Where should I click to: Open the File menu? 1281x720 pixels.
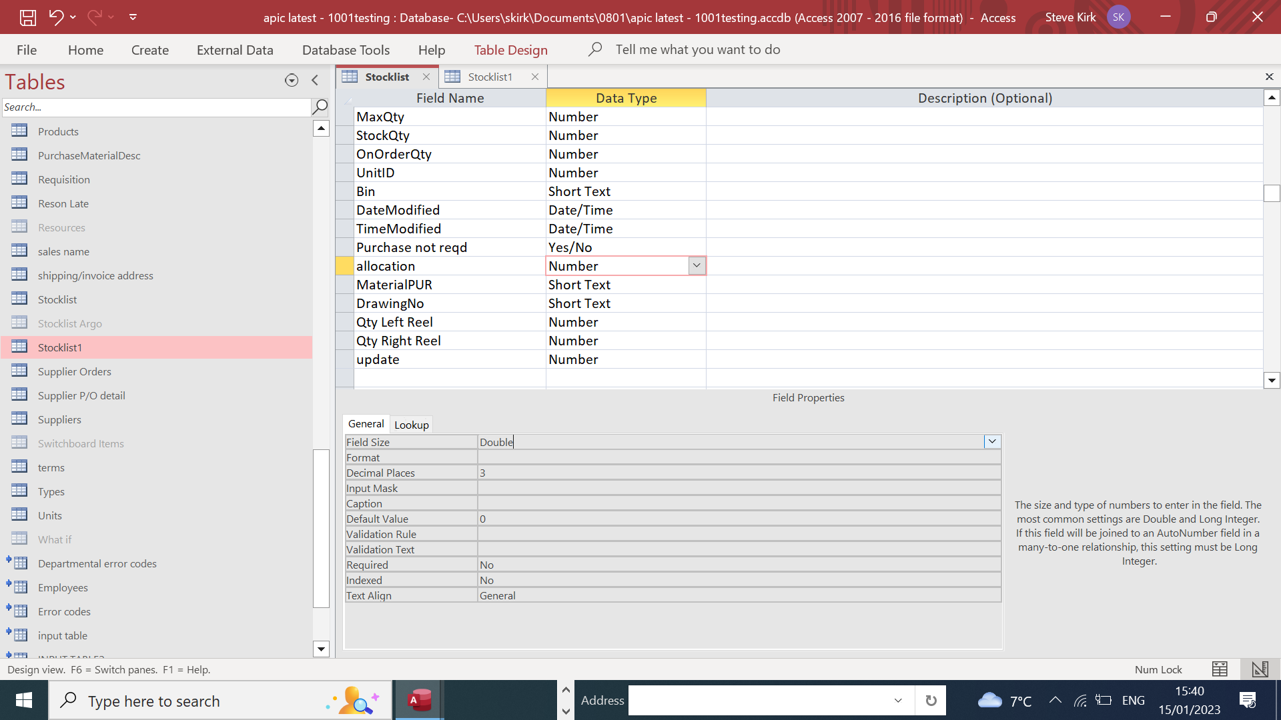point(27,50)
